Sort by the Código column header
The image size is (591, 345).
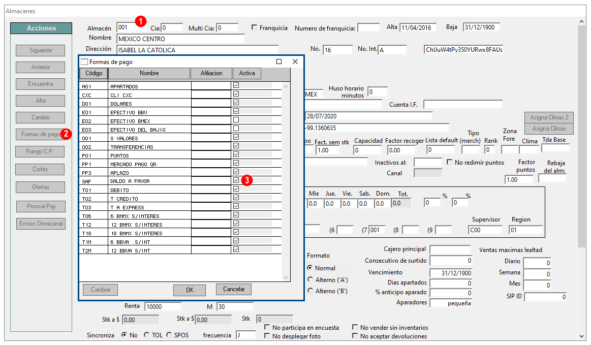[x=94, y=73]
